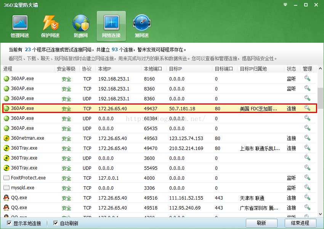This screenshot has width=324, height=229.
Task: Click location text 天津市 联通
Action: point(252,198)
